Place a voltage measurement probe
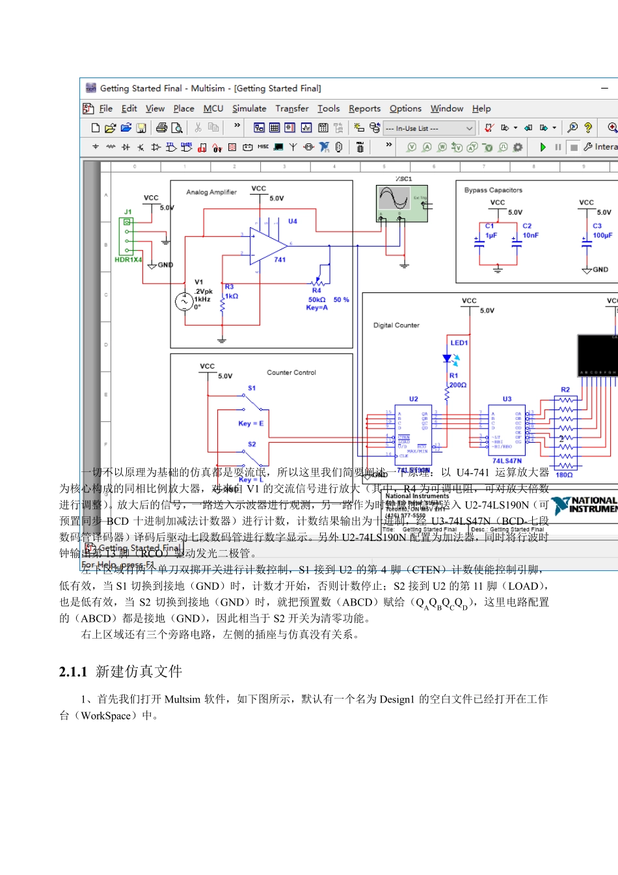This screenshot has width=618, height=875. coord(411,147)
